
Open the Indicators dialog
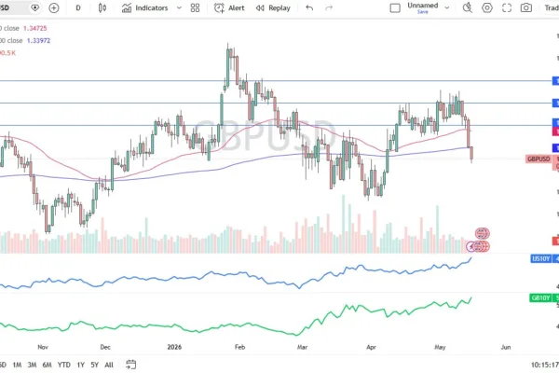(x=144, y=7)
